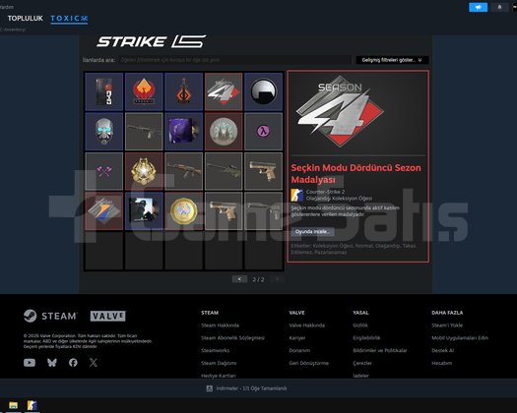Go to previous inventory page arrow
The height and width of the screenshot is (413, 517).
(x=239, y=279)
